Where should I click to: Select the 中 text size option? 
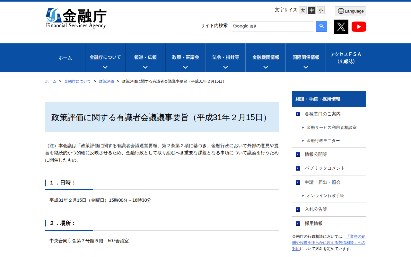311,10
